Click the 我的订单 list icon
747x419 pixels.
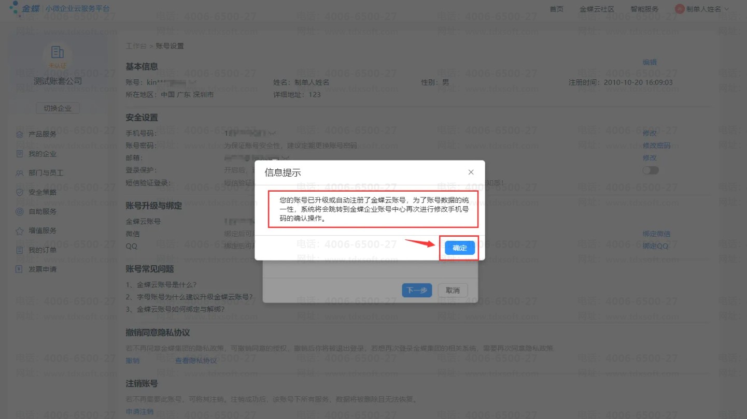click(x=20, y=250)
